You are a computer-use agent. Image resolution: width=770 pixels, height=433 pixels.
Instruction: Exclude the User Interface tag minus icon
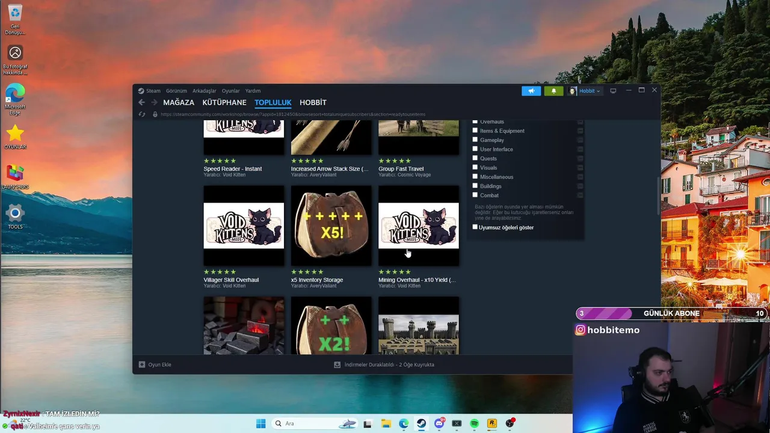(580, 149)
